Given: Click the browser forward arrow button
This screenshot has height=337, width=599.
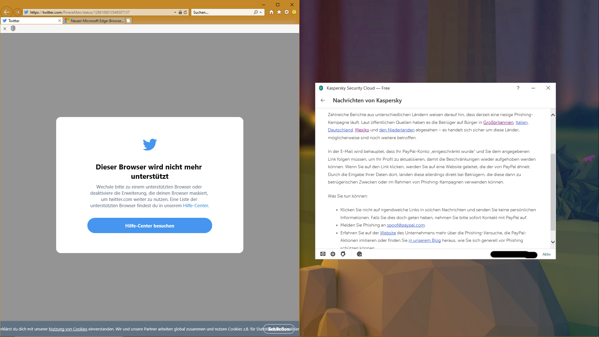Looking at the screenshot, I should (17, 12).
